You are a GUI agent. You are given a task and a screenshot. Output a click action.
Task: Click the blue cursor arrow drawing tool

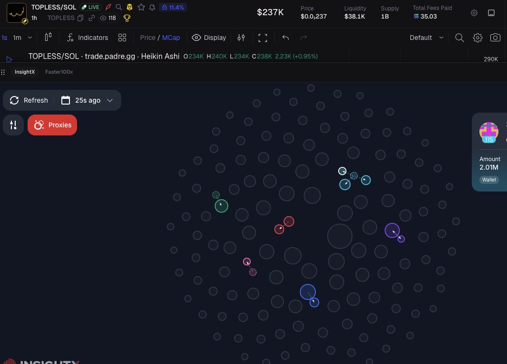(x=9, y=59)
